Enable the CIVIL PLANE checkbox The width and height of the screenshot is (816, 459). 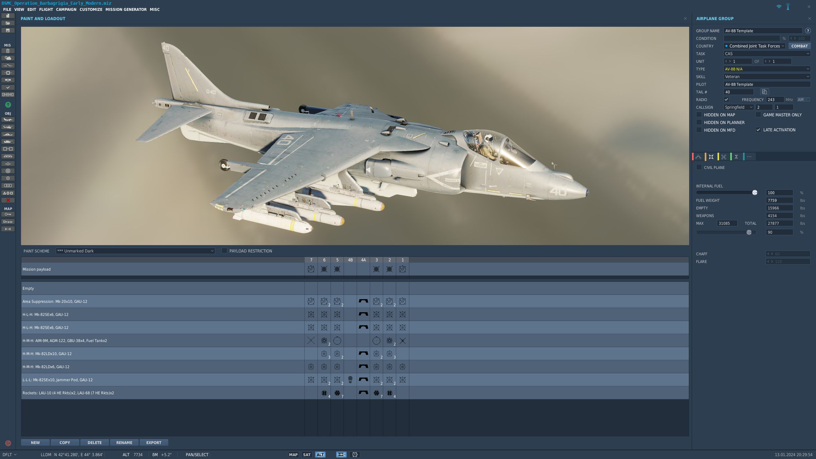coord(699,167)
